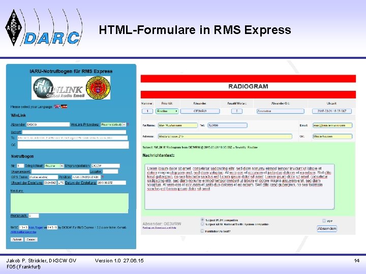
Task: Open the Radiogram Download und Help link
Action: [159, 228]
